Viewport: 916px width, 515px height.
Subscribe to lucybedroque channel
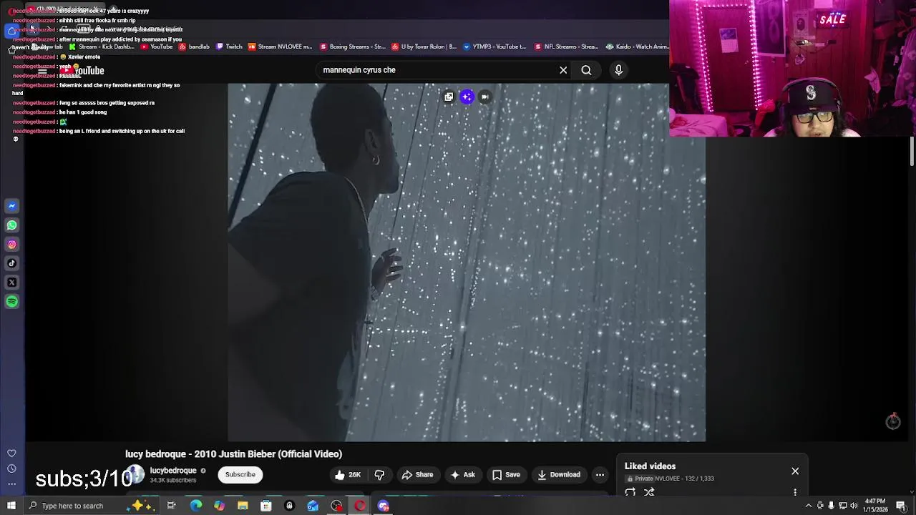click(x=240, y=475)
